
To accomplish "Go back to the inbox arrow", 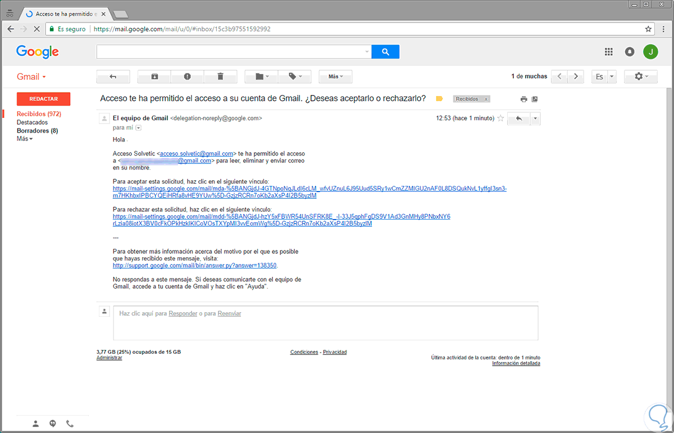I will point(113,76).
